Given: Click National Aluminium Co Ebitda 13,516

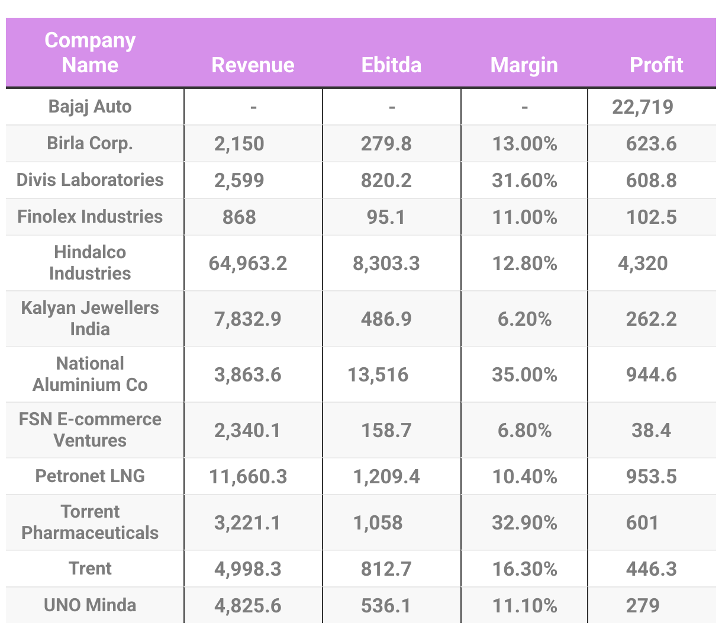Looking at the screenshot, I should pos(378,375).
